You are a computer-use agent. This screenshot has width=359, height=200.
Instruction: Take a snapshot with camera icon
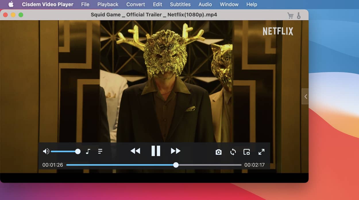click(219, 152)
